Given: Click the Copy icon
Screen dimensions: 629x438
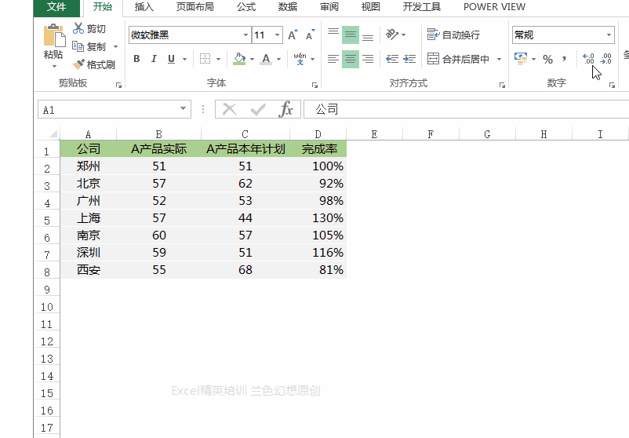Looking at the screenshot, I should (x=78, y=46).
